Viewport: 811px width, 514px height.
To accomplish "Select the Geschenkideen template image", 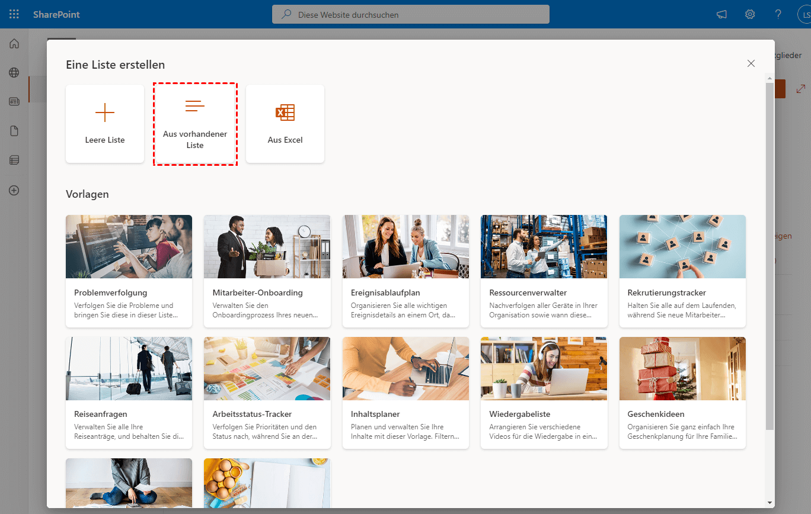I will (682, 368).
